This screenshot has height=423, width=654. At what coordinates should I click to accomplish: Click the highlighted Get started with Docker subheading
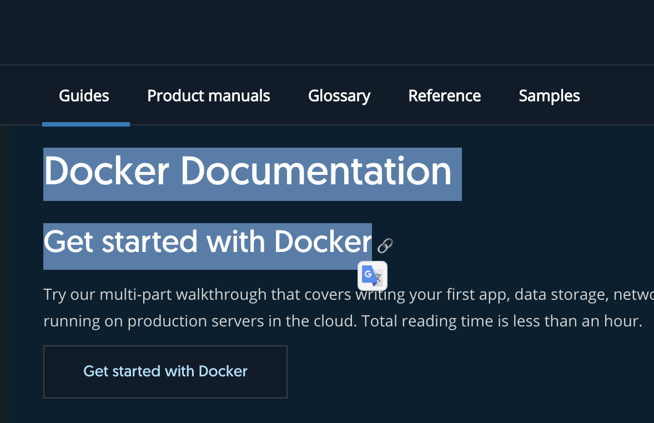click(x=207, y=242)
